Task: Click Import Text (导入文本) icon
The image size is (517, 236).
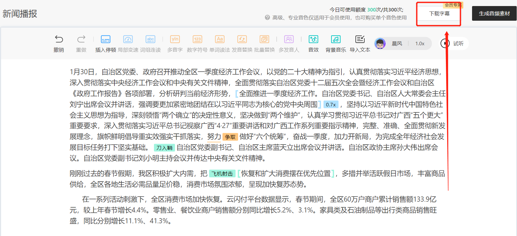Action: pos(360,39)
